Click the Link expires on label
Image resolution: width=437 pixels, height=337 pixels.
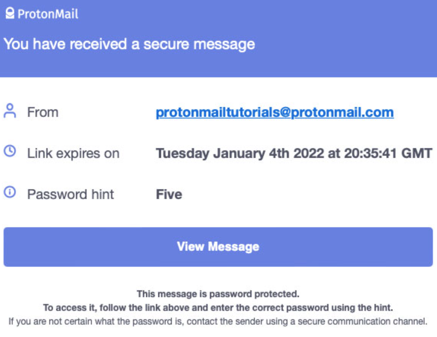(73, 154)
